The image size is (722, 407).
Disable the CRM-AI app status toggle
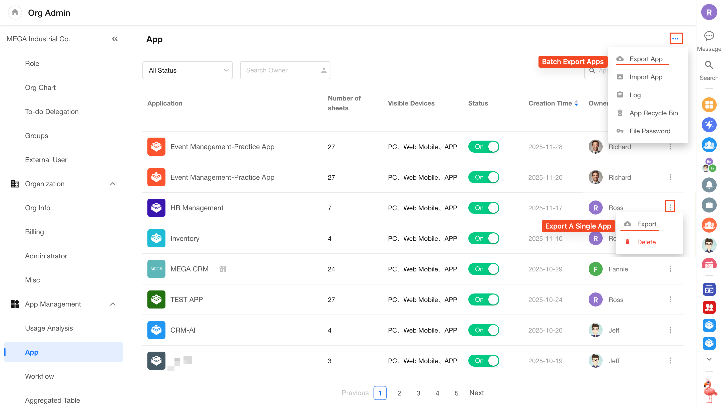[x=484, y=330]
